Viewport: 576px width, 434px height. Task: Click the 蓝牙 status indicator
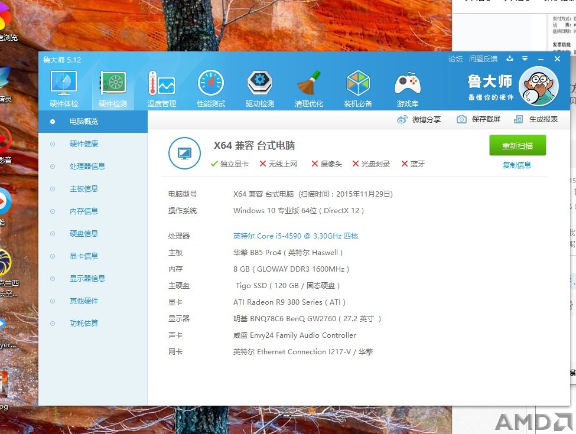click(x=413, y=164)
